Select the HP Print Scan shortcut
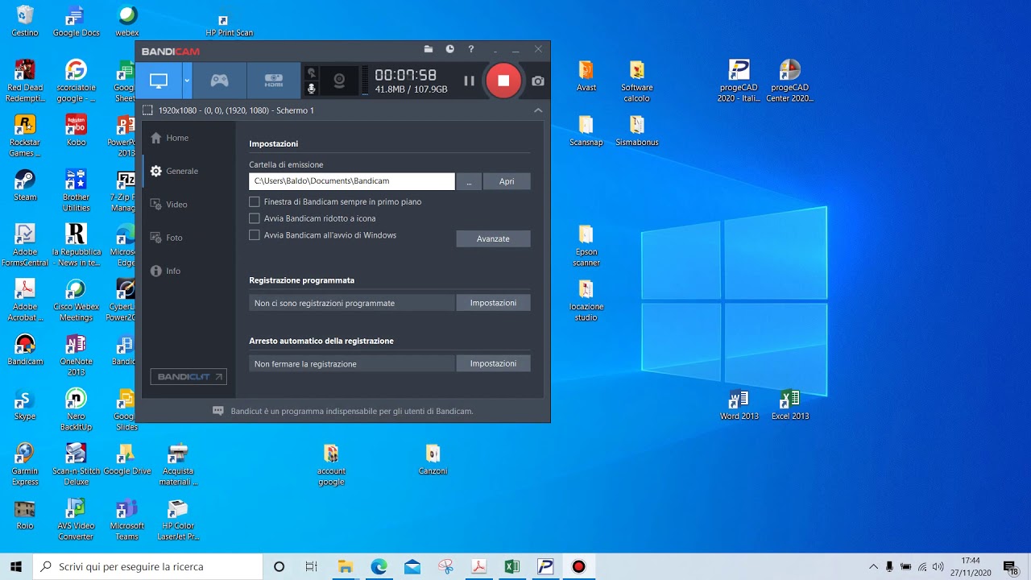 [x=229, y=24]
